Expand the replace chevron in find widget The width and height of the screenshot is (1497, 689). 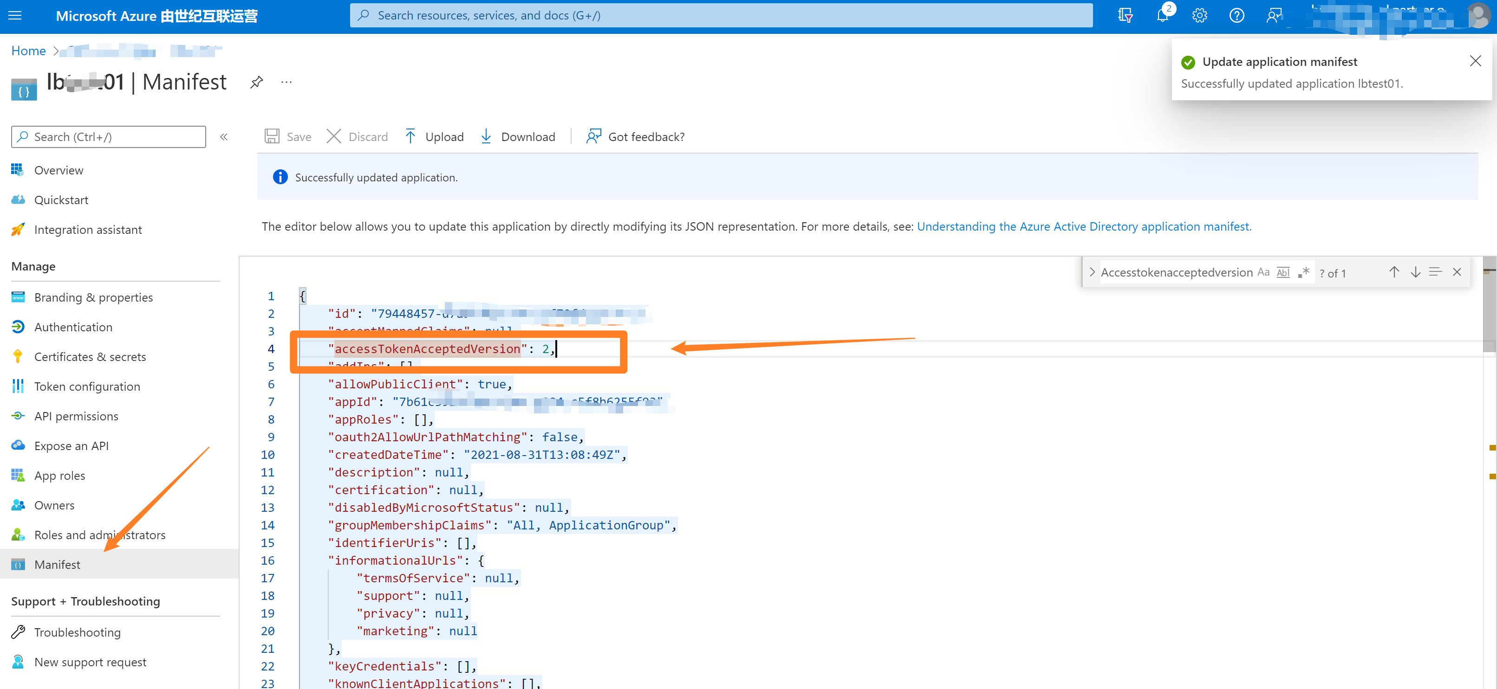[x=1092, y=272]
